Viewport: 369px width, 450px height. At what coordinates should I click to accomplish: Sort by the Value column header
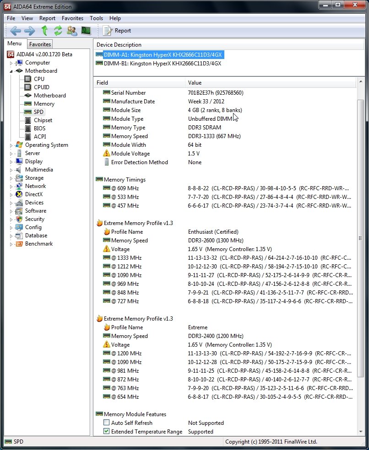[x=270, y=83]
